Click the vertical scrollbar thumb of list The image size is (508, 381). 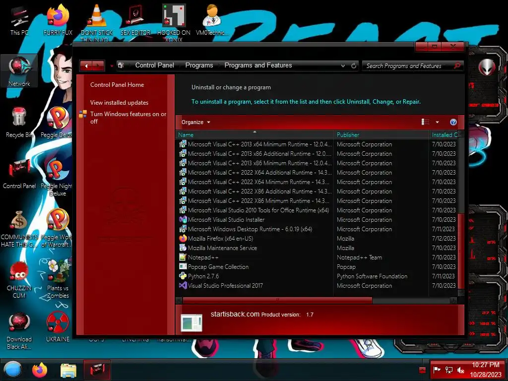point(461,251)
